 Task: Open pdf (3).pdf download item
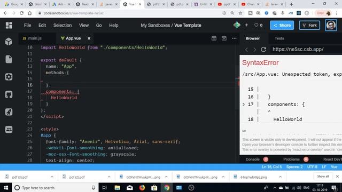(20, 177)
